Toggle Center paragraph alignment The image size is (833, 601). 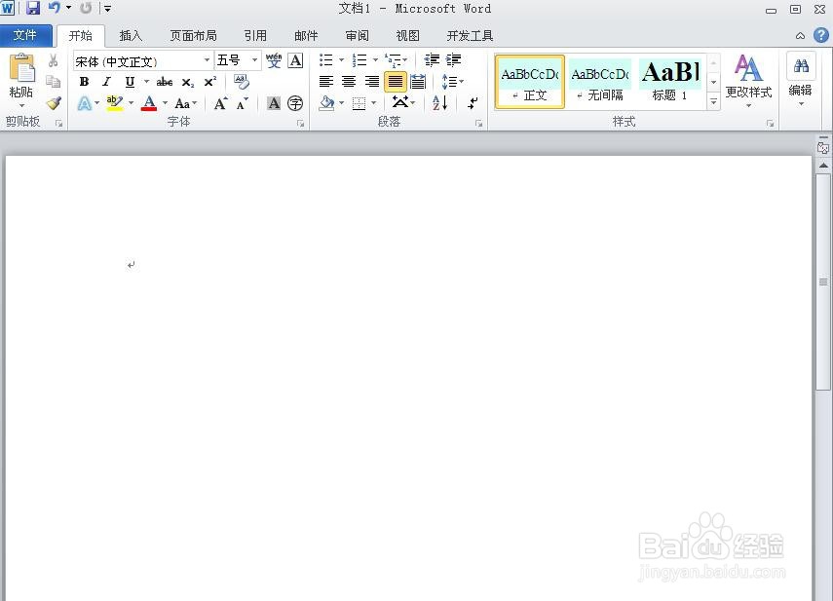(x=349, y=81)
